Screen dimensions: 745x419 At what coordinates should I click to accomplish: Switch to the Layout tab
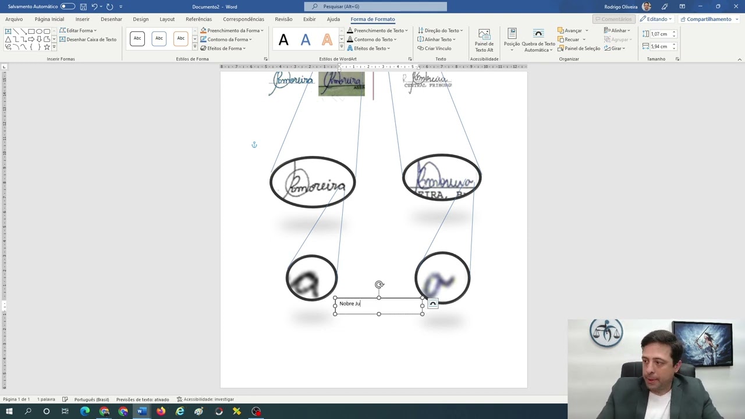[x=167, y=19]
